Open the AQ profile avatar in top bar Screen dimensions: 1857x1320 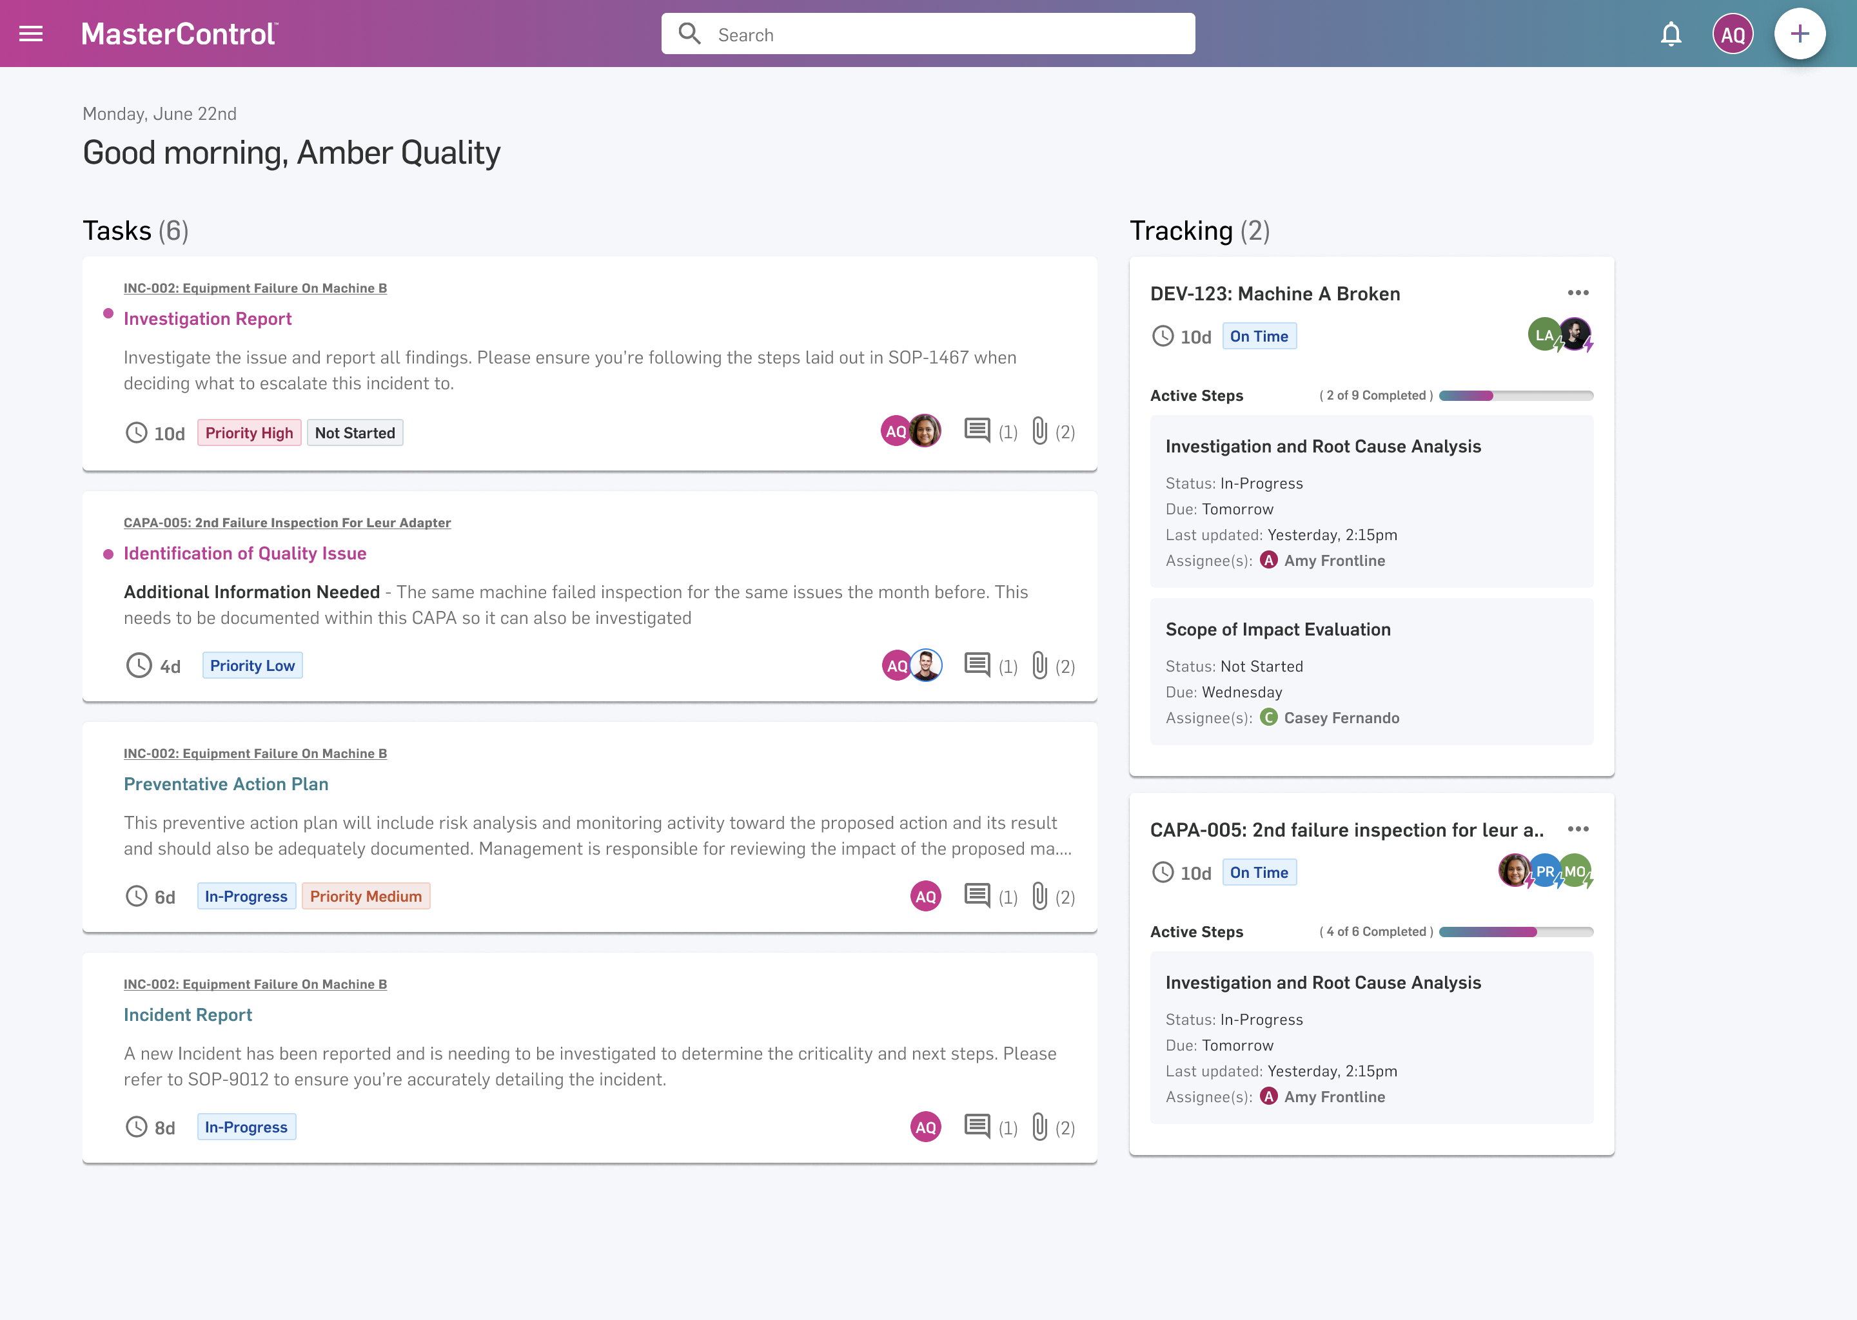[x=1733, y=34]
